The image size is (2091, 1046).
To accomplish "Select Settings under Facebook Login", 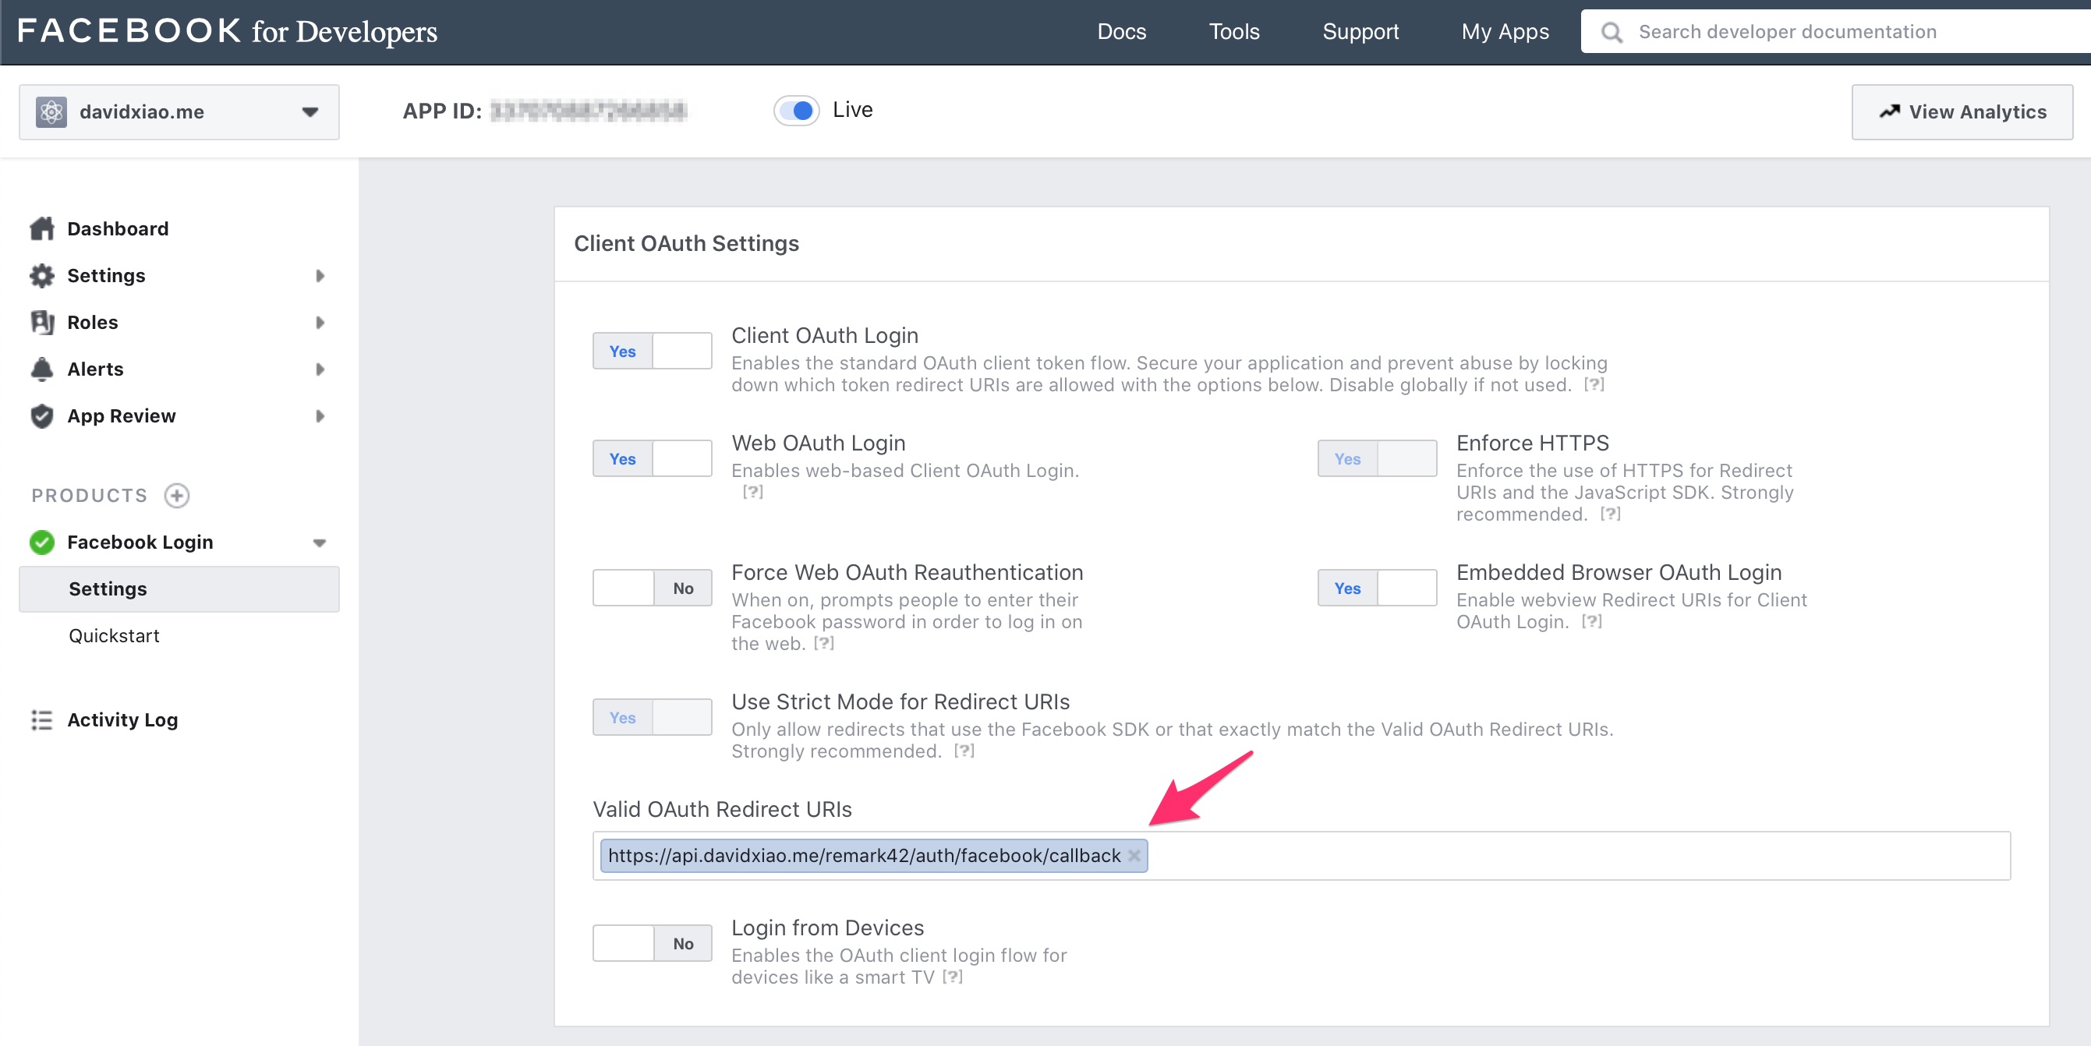I will coord(179,589).
